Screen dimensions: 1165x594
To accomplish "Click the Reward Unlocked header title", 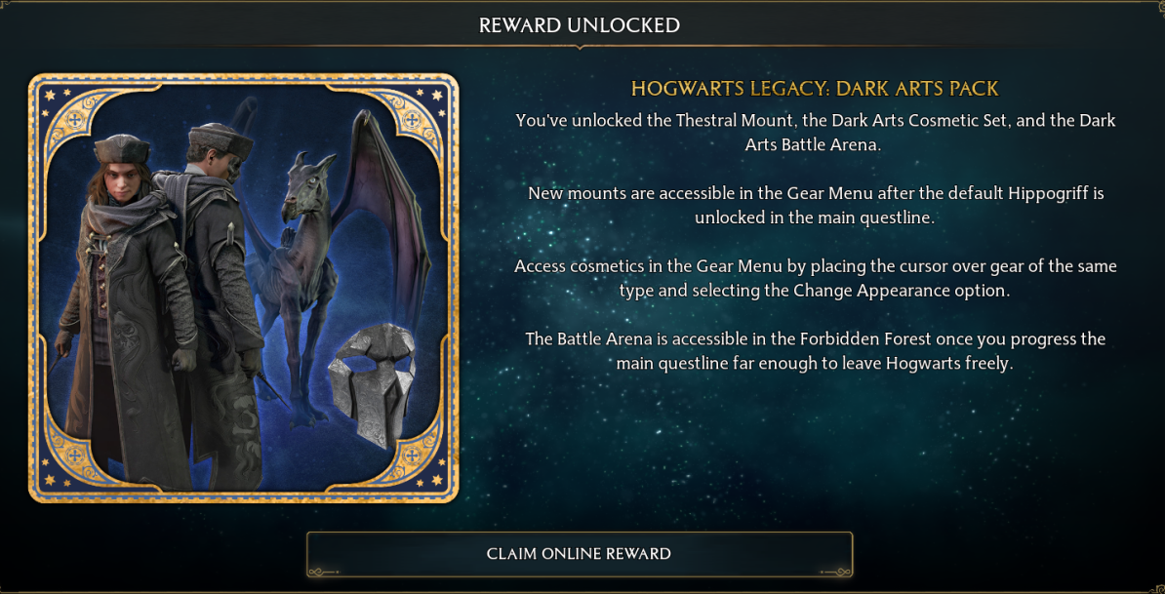I will tap(580, 25).
